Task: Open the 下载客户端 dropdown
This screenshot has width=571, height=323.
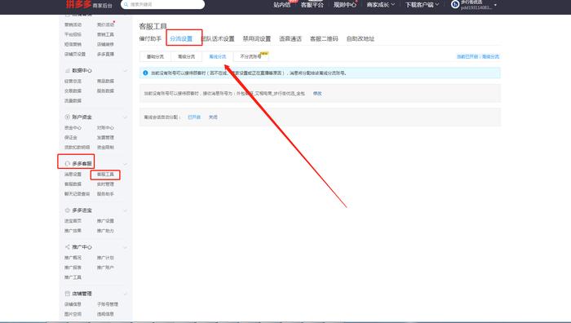Action: tap(422, 5)
